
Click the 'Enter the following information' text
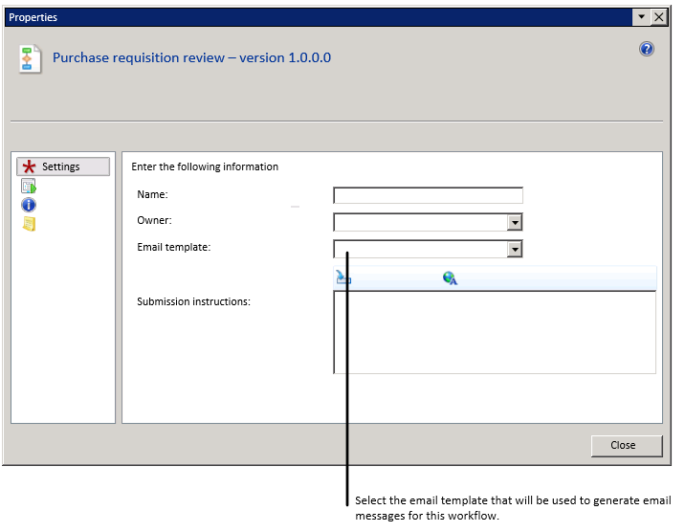coord(205,166)
